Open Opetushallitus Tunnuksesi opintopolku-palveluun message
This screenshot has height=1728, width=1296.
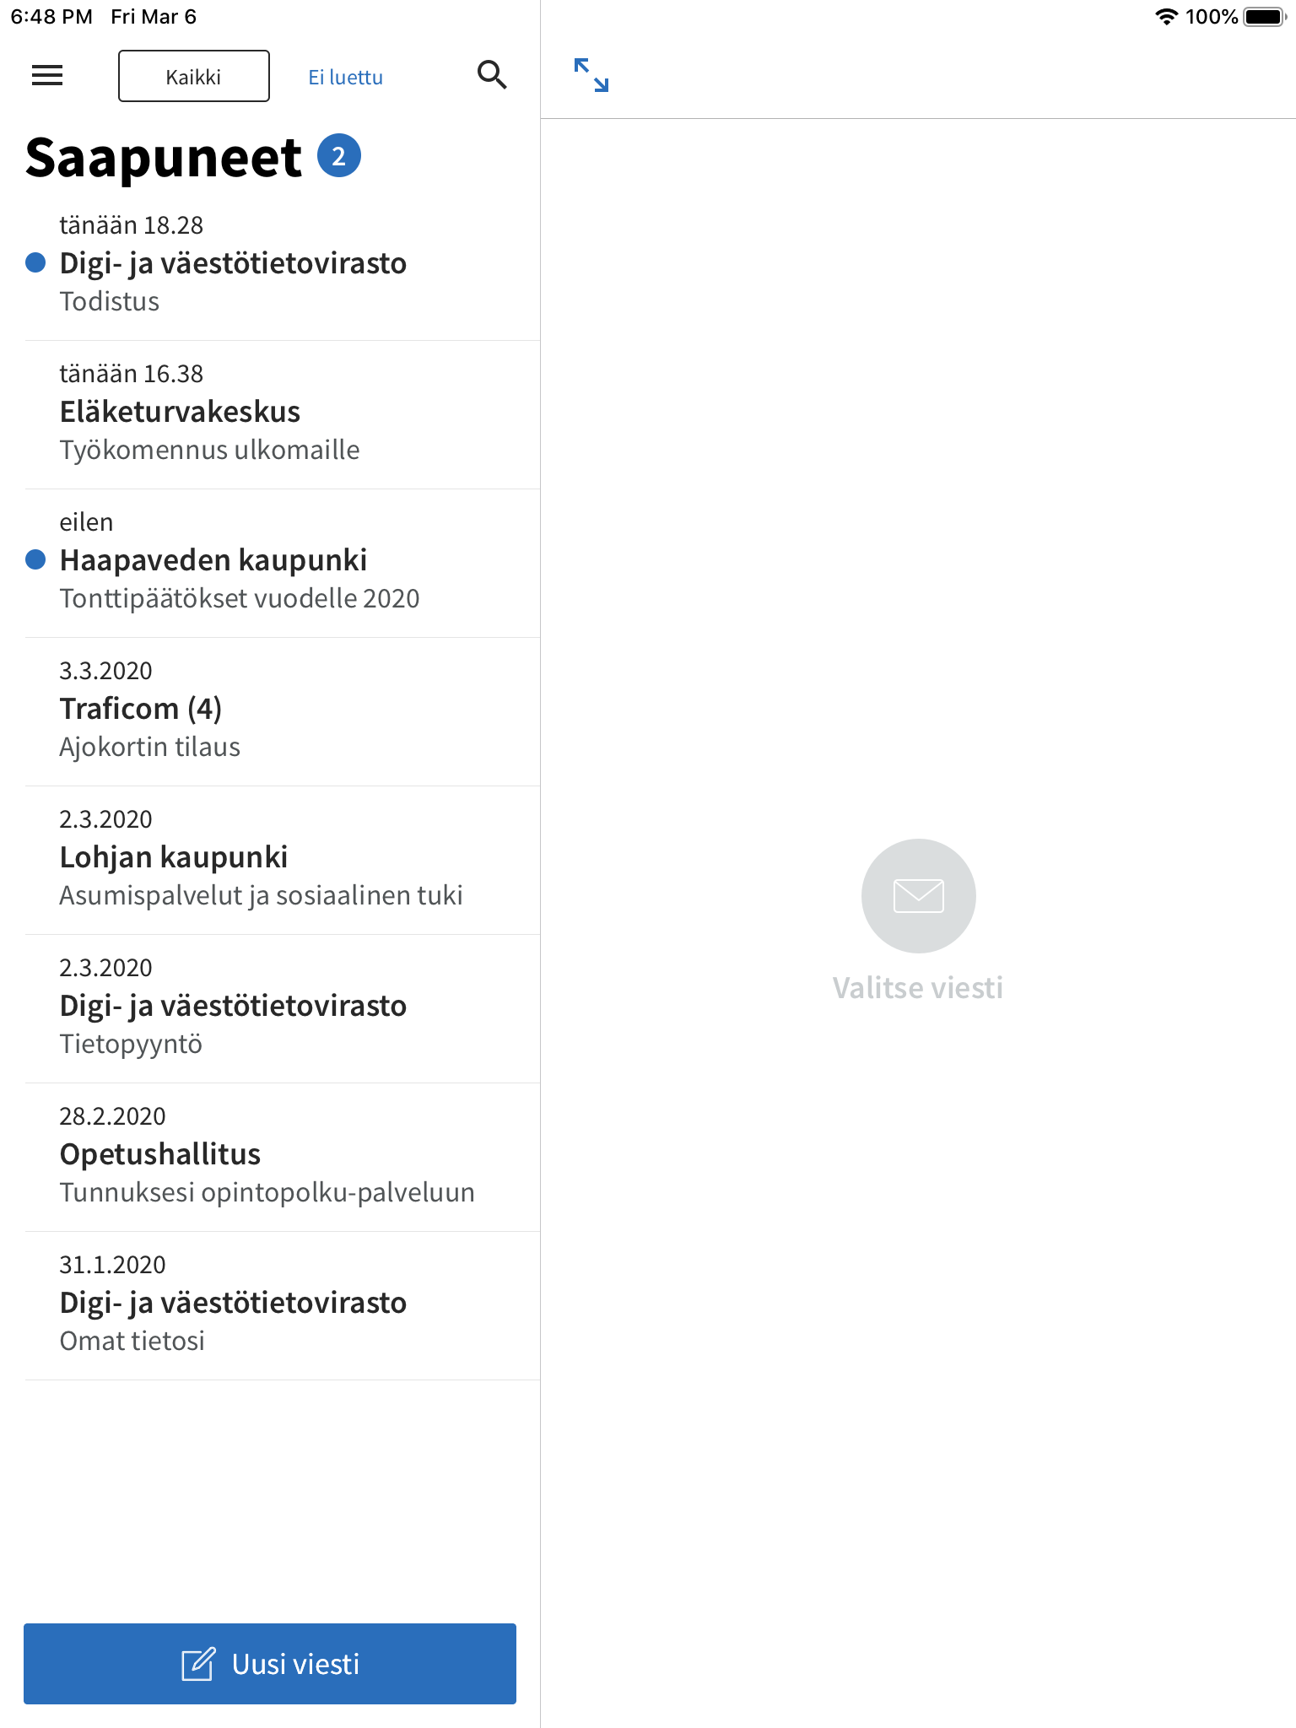[x=283, y=1158]
